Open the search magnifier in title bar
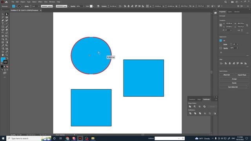Screen dimensions: 251x141 [x=226, y=2]
